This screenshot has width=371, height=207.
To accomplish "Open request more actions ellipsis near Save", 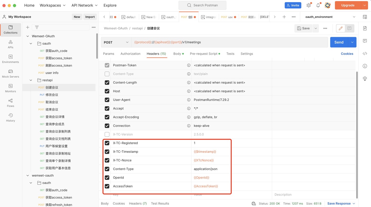I will pos(325,28).
